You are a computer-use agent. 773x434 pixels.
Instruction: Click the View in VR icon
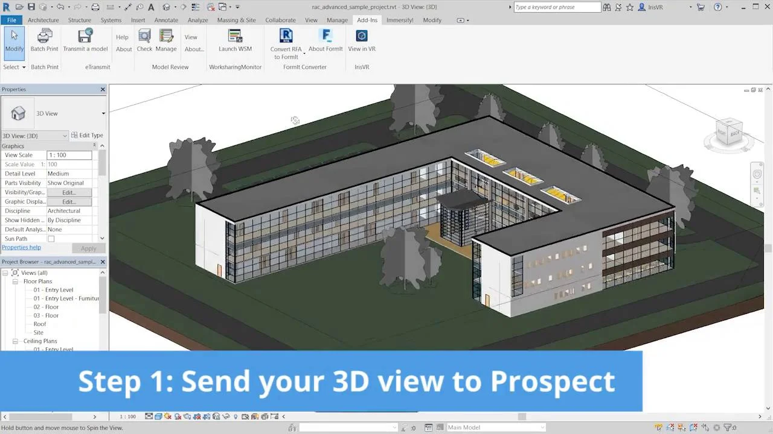pos(362,36)
